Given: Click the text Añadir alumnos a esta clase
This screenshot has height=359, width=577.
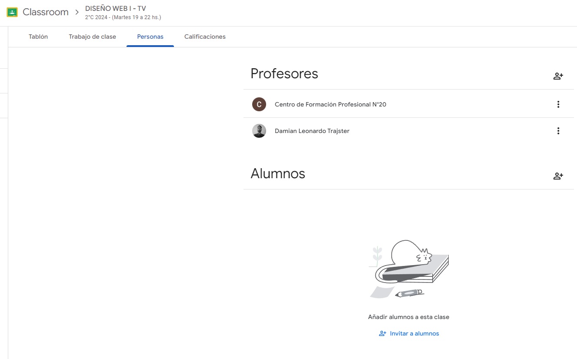Looking at the screenshot, I should 409,317.
